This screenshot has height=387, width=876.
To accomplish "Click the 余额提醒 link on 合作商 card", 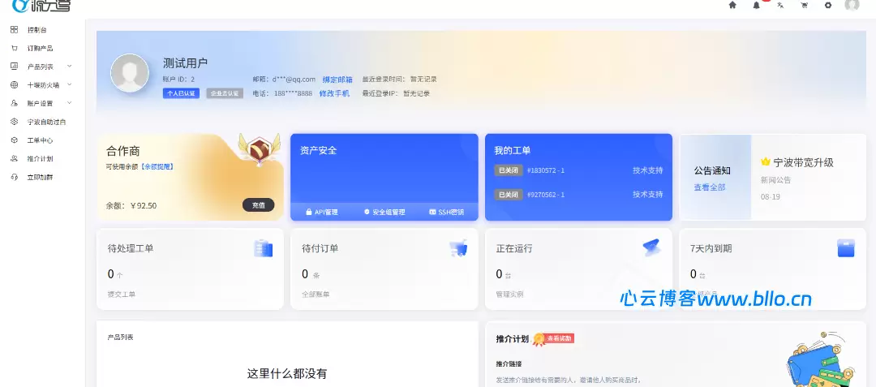I will [157, 166].
